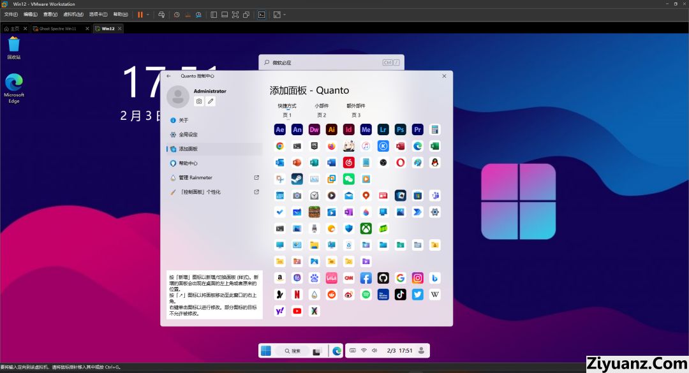The width and height of the screenshot is (689, 373).
Task: Open the 管理 Rainmeter link
Action: pyautogui.click(x=196, y=178)
